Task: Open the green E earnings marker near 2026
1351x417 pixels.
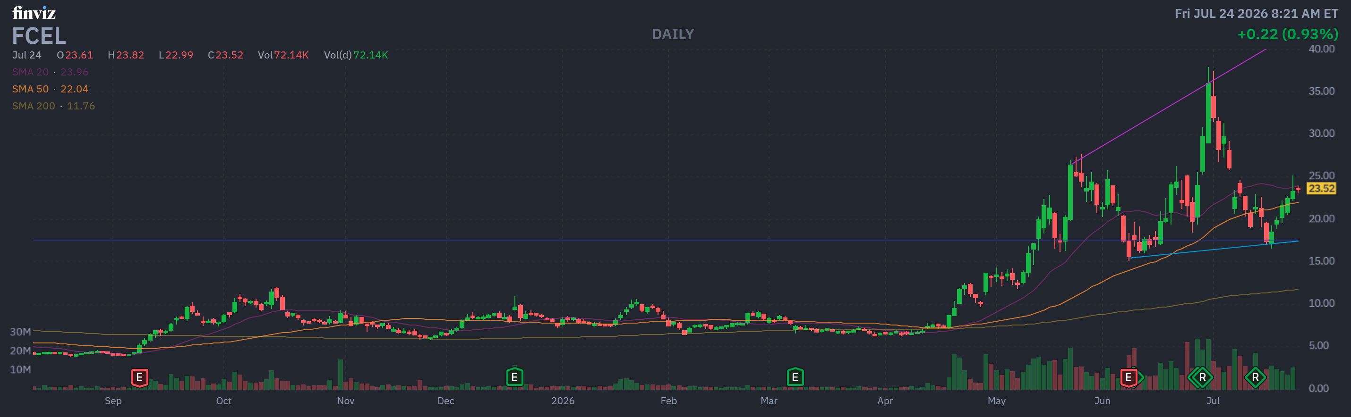Action: [x=514, y=377]
